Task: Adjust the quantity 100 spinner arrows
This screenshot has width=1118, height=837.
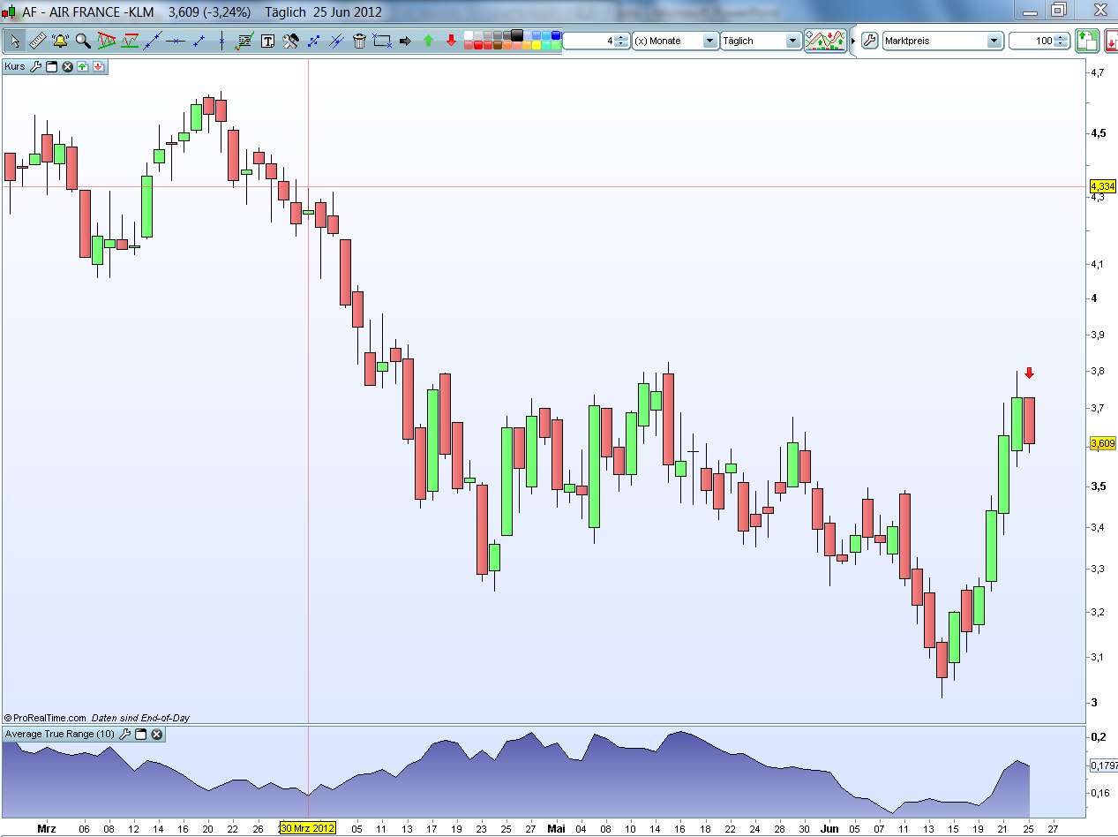Action: click(x=1062, y=41)
